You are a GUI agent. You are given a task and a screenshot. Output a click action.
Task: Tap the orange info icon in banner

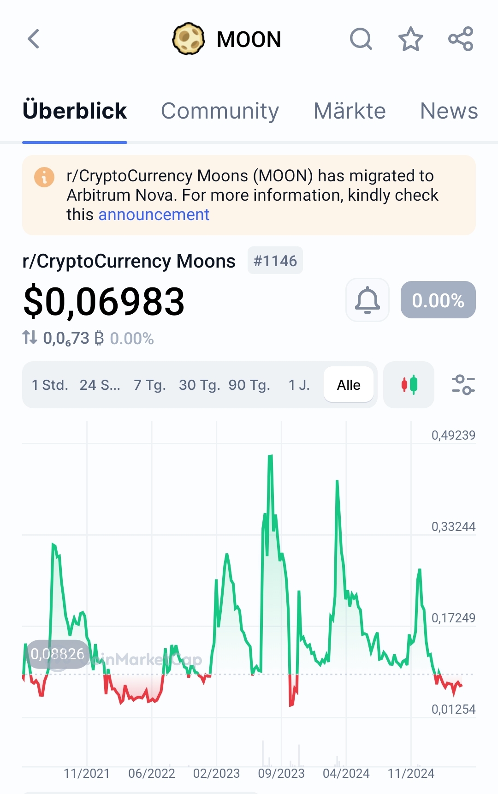(44, 177)
